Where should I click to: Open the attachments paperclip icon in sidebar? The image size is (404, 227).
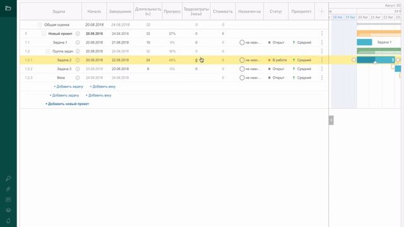tap(8, 189)
